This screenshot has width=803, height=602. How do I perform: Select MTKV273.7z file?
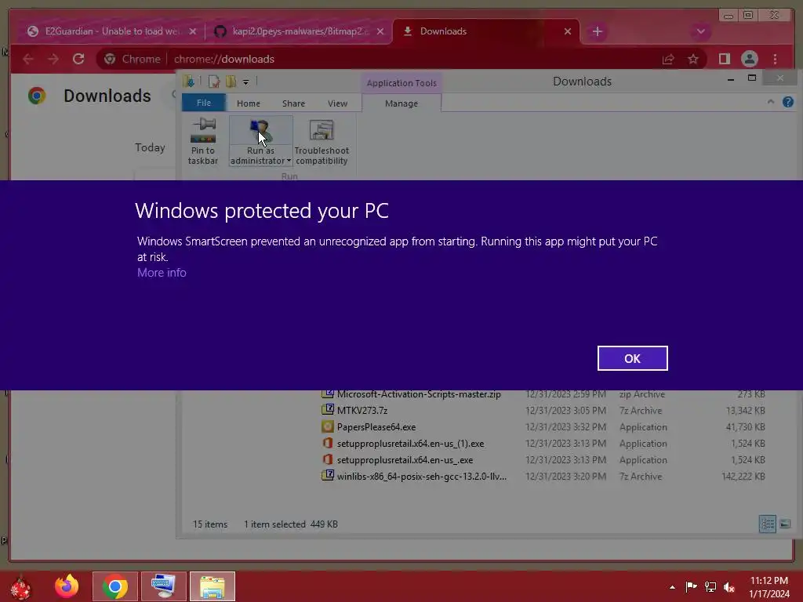[x=362, y=411]
